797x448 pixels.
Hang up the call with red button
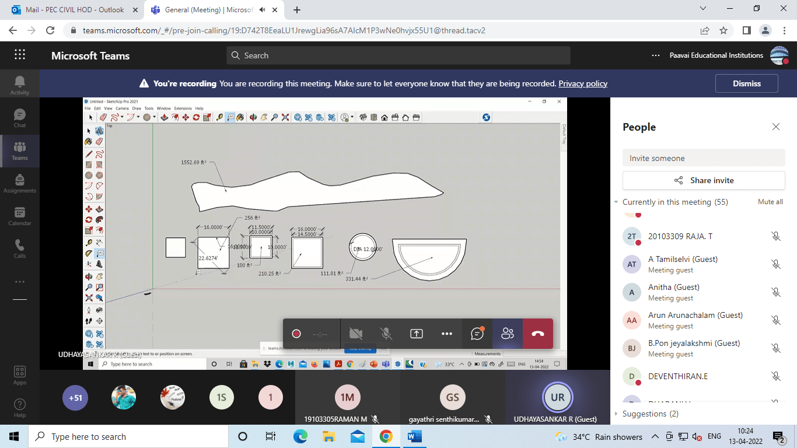click(x=537, y=334)
